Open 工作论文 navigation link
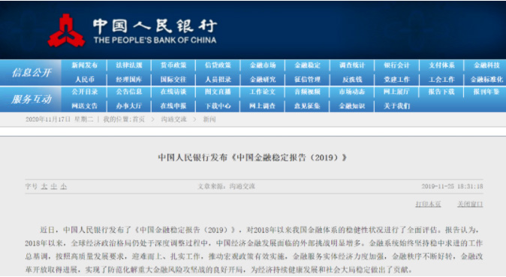 point(263,92)
